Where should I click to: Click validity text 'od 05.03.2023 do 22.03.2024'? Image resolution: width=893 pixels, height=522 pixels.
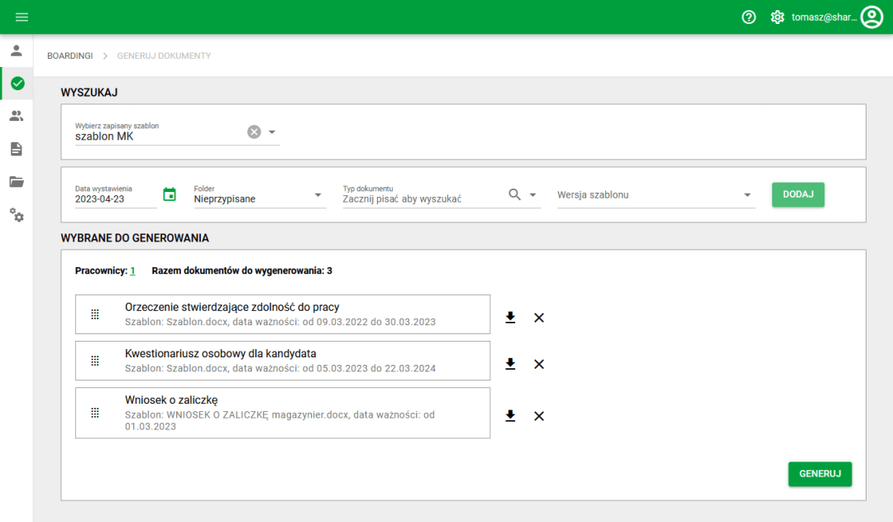[369, 369]
